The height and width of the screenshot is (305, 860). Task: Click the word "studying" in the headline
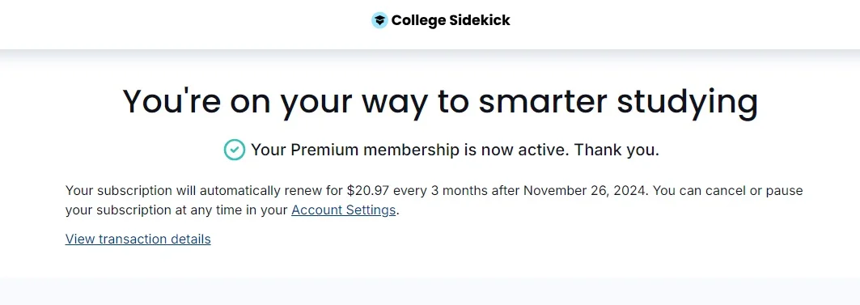point(688,104)
